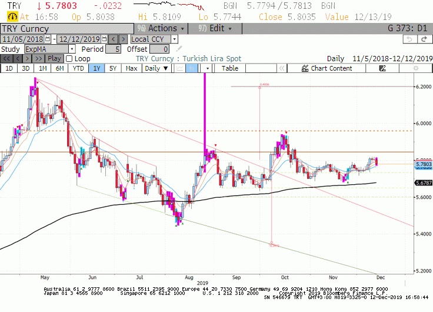
Task: Select the YTD range tab
Action: (78, 68)
